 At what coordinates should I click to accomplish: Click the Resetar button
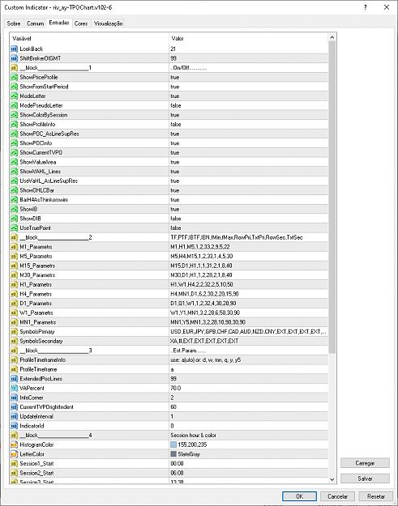[376, 496]
